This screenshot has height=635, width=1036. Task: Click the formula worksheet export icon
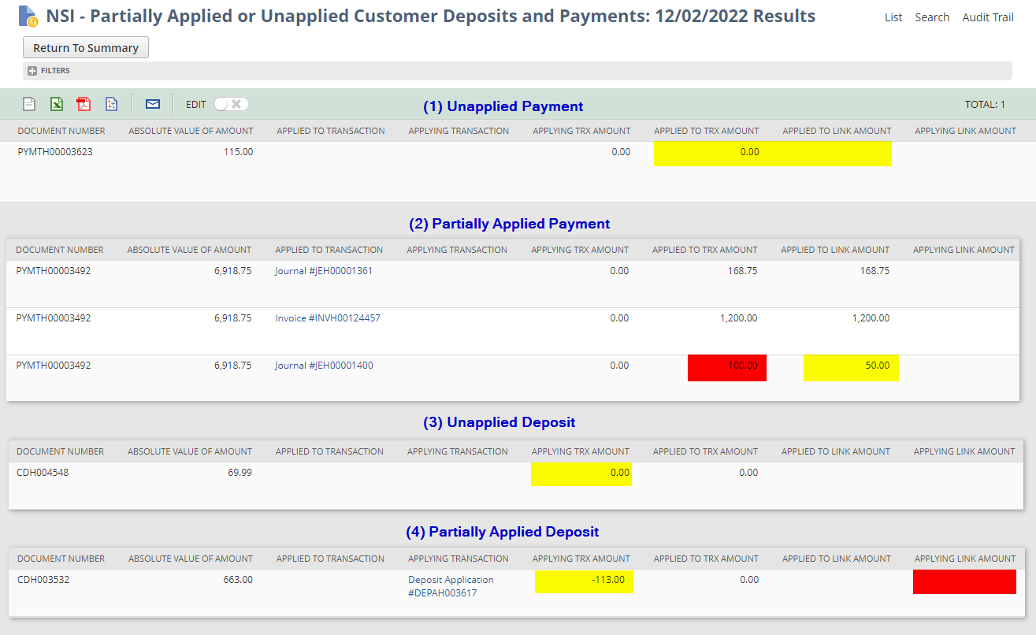pos(112,104)
